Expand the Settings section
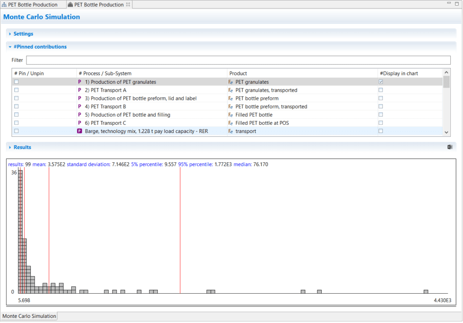The width and height of the screenshot is (463, 323). coord(23,34)
